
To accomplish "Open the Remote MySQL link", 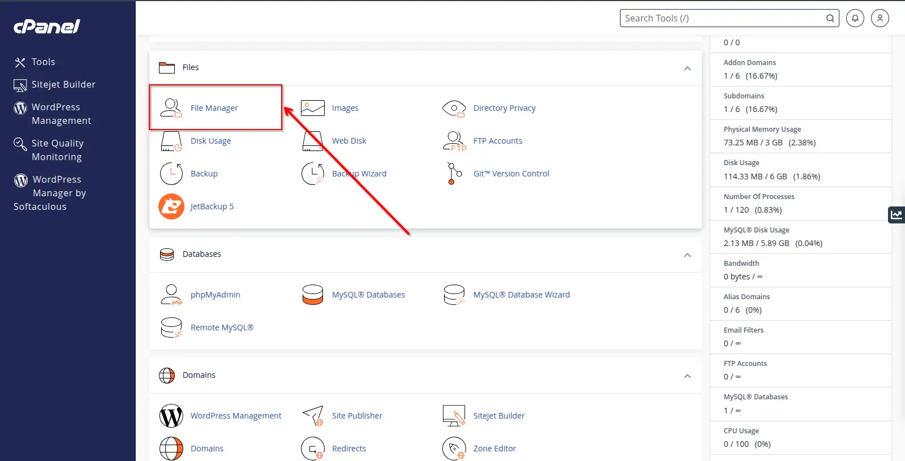I will [222, 328].
